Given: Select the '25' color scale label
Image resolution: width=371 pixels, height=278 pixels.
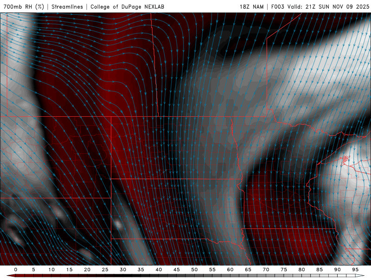Looking at the screenshot, I should pyautogui.click(x=105, y=270).
